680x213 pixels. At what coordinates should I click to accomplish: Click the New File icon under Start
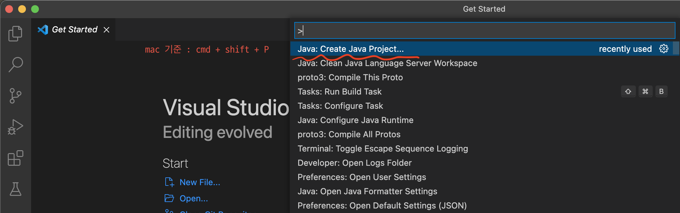[169, 182]
